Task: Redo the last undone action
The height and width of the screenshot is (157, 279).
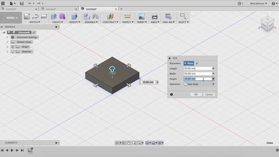Action: 39,3
